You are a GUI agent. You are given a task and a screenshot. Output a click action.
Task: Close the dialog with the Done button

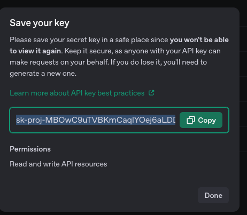pyautogui.click(x=213, y=195)
